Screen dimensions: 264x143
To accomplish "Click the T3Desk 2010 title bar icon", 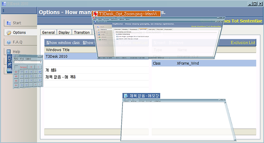I will pos(4,4).
